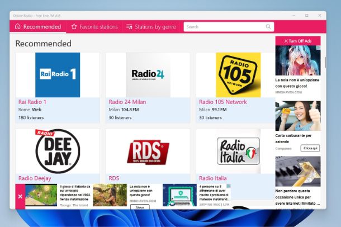Open the Recommended tab
The image size is (341, 227).
point(37,27)
